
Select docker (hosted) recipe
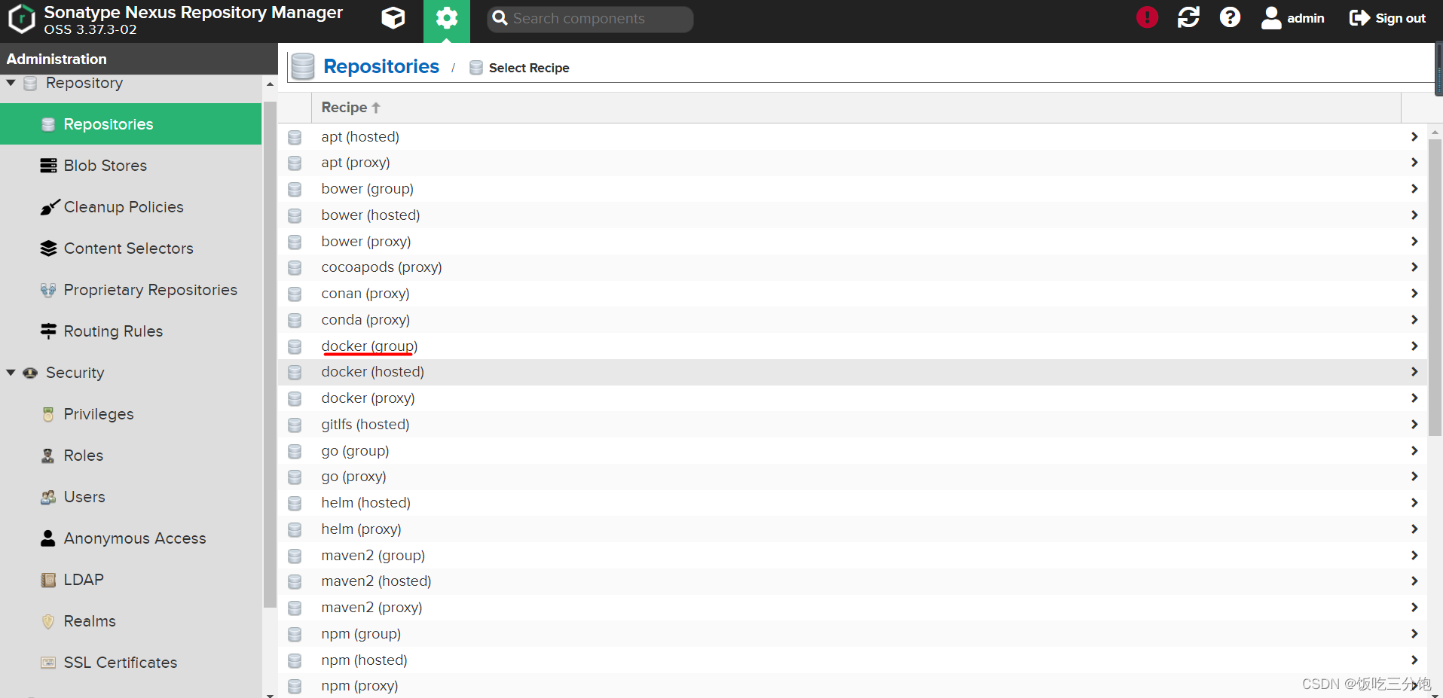coord(852,372)
